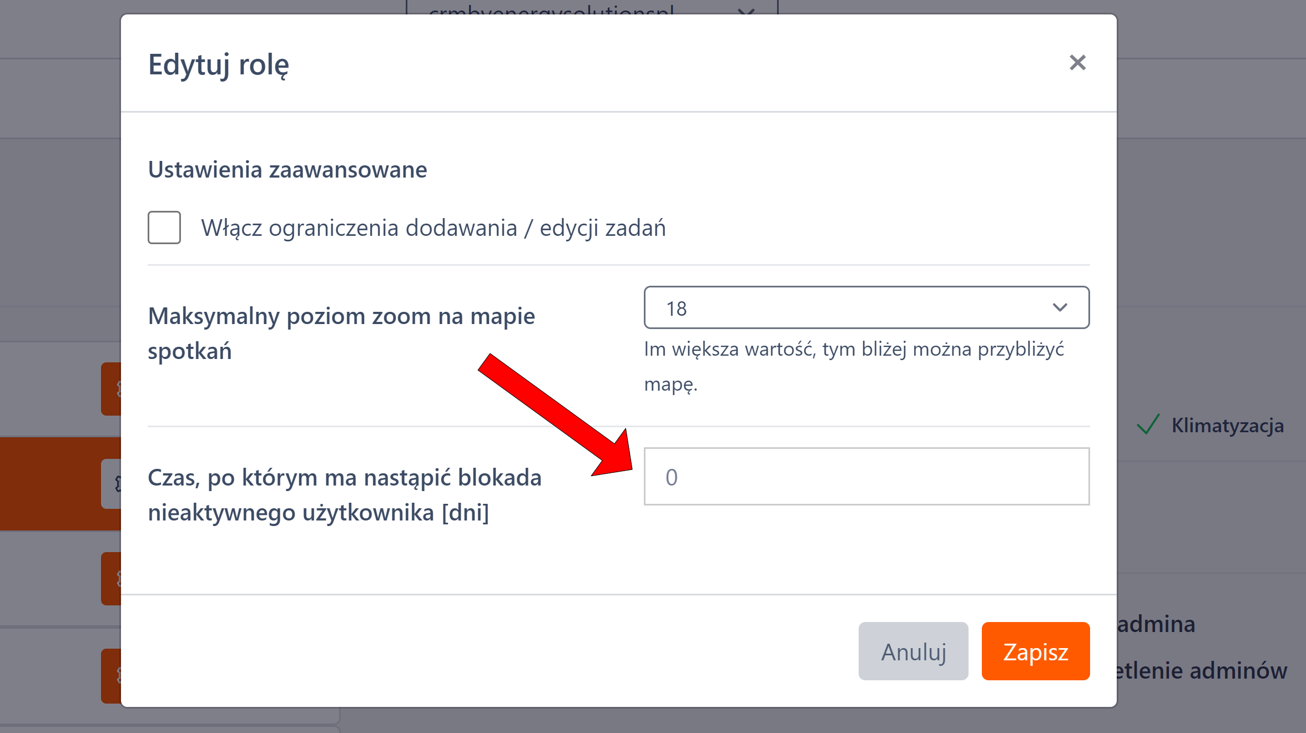Click the topmost orange gear button at left
Image resolution: width=1306 pixels, height=733 pixels.
[x=112, y=388]
